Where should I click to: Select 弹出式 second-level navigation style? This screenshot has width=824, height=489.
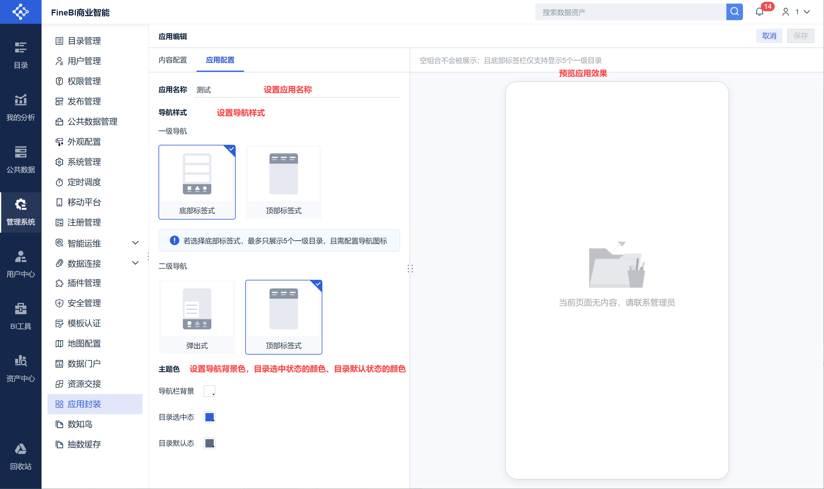tap(197, 317)
